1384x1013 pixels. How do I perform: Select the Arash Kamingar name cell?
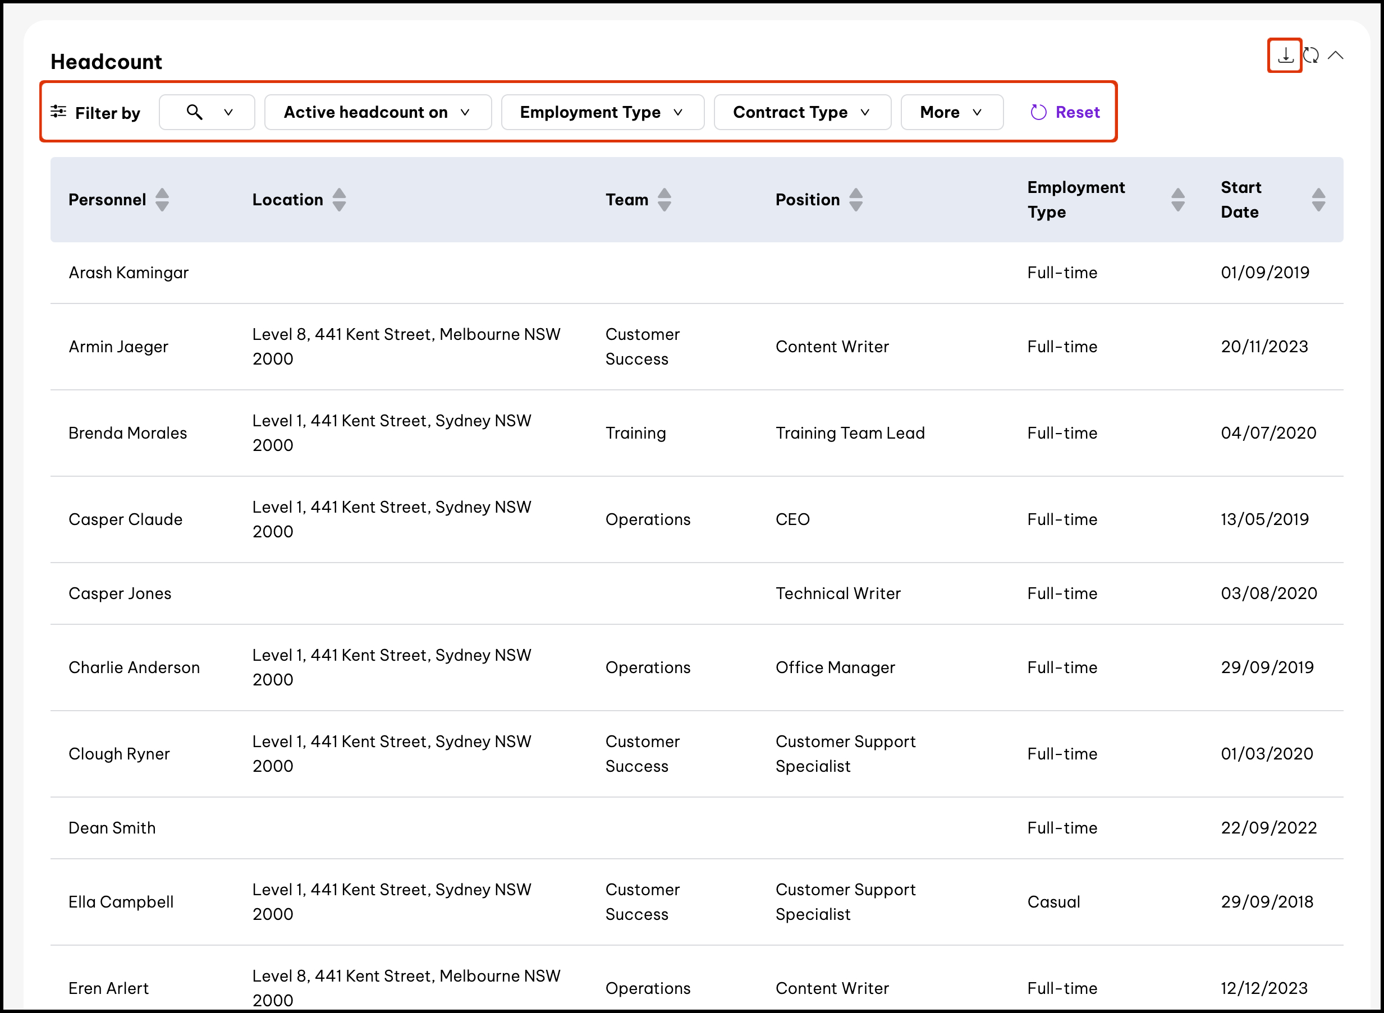128,273
